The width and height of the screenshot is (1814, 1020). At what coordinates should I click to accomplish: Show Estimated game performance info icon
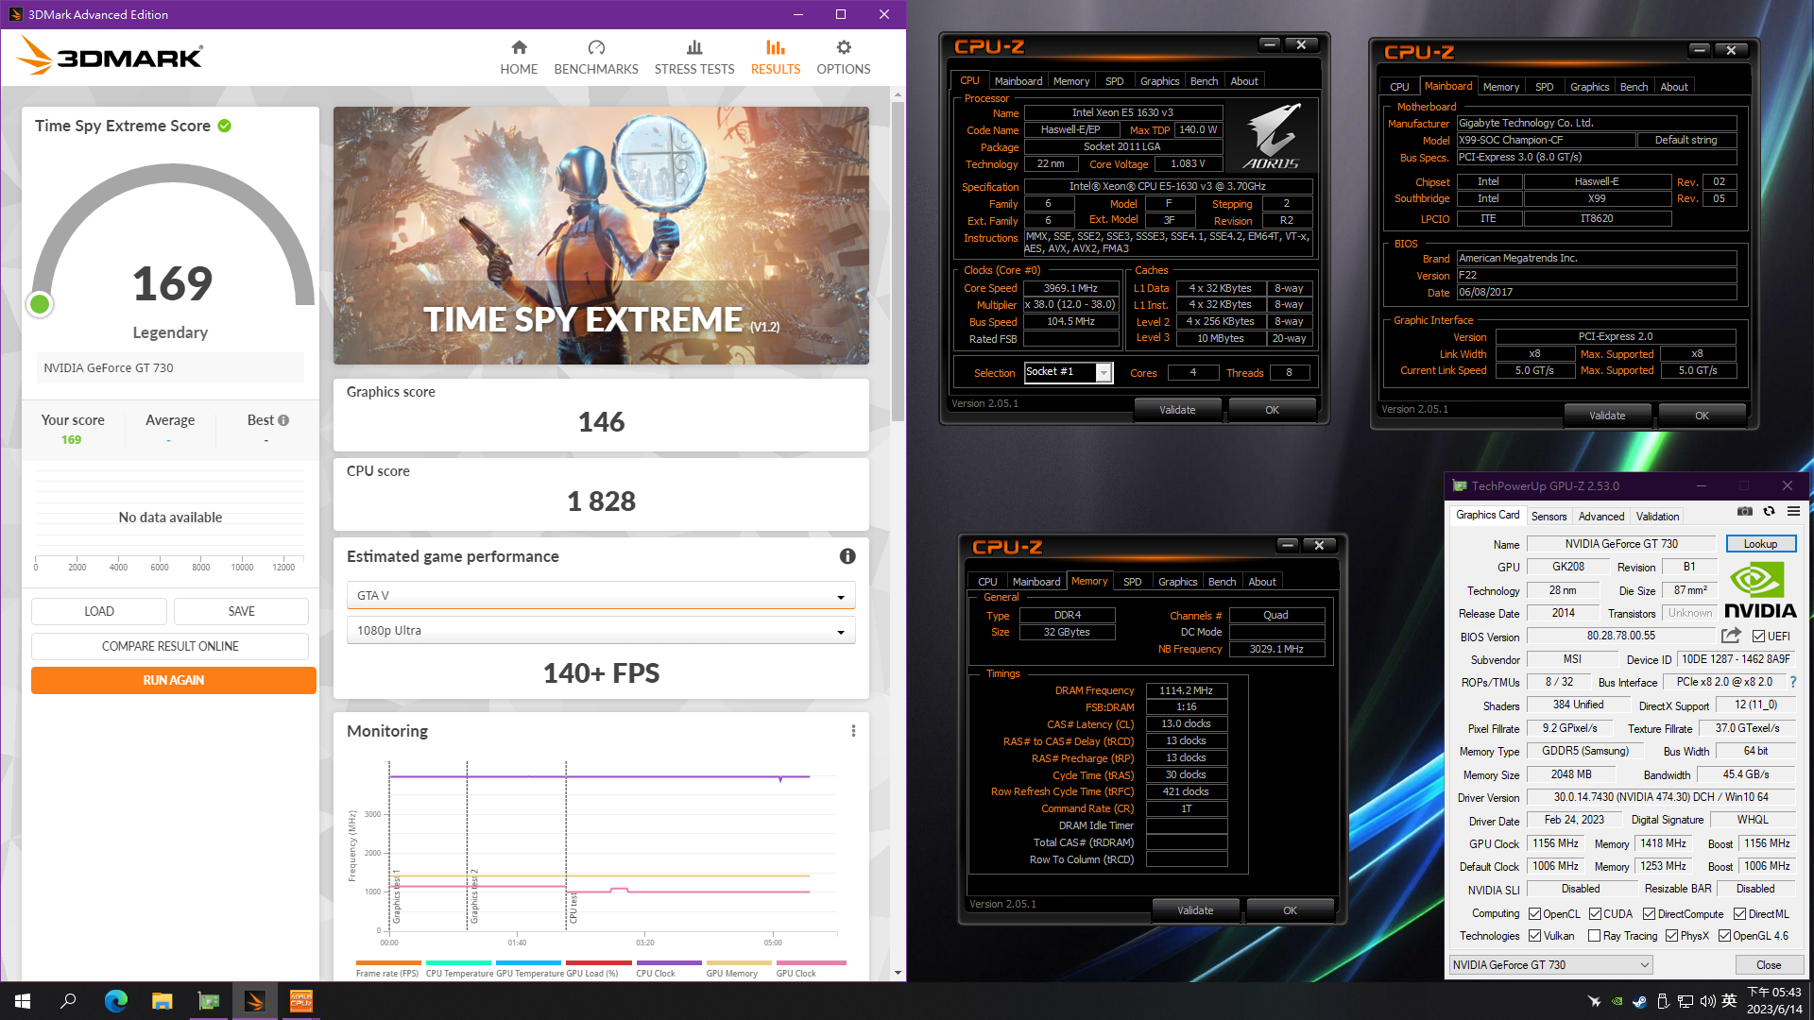pos(847,556)
